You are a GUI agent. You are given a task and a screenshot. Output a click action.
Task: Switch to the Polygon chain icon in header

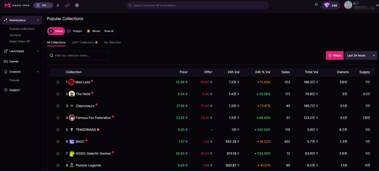(68, 5)
